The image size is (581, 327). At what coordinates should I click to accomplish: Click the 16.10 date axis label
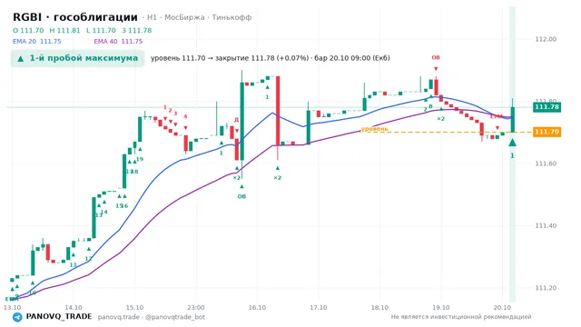pyautogui.click(x=257, y=308)
